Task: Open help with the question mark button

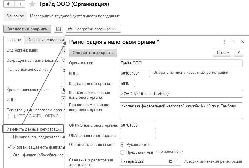Action: coord(238,52)
